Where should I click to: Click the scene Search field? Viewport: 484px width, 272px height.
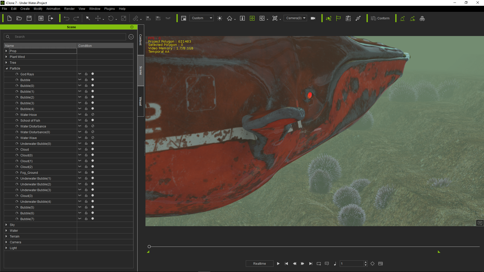point(65,37)
